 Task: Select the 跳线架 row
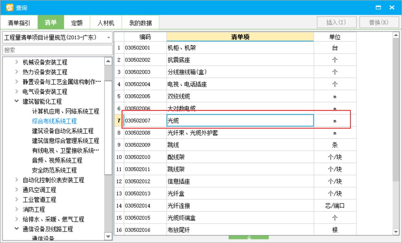(x=235, y=169)
